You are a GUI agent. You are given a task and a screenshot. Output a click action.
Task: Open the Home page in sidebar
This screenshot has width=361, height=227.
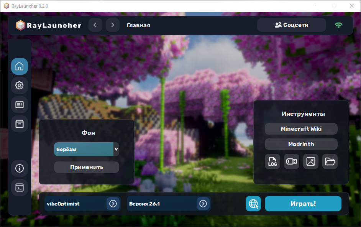(20, 66)
